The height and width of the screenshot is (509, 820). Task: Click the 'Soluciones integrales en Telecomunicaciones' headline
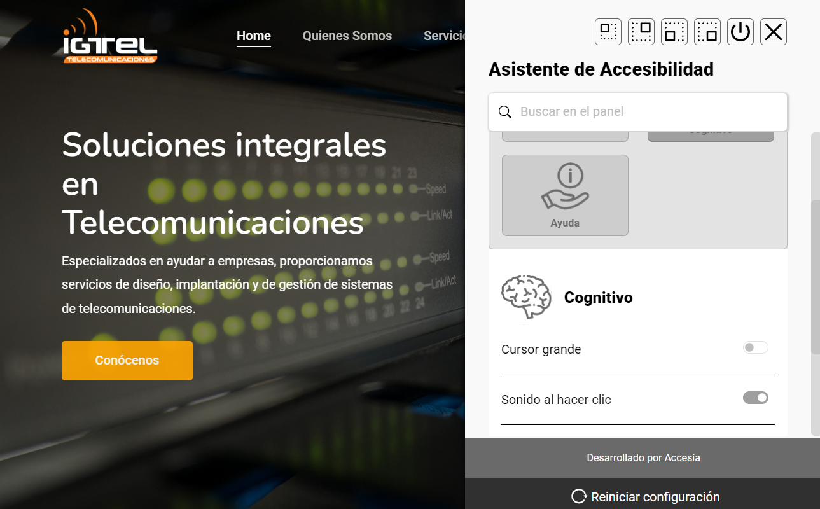pyautogui.click(x=224, y=184)
